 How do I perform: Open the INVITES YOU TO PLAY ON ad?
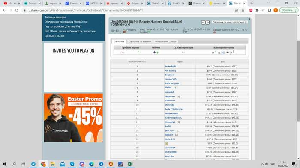point(73,67)
